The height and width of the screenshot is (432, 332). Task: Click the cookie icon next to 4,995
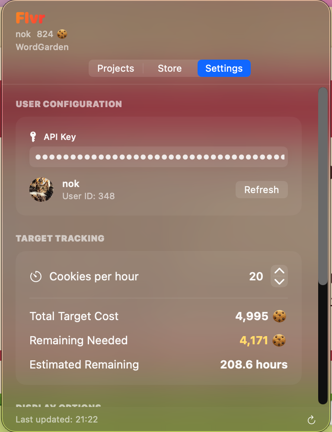pos(279,317)
